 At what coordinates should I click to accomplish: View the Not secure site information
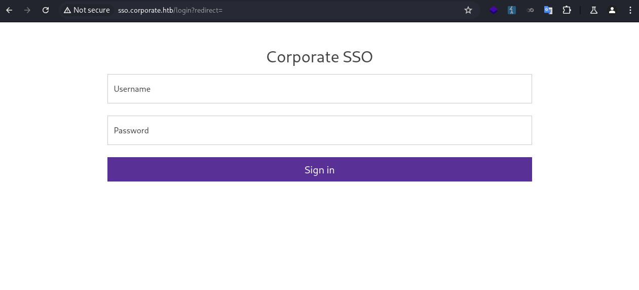click(87, 10)
